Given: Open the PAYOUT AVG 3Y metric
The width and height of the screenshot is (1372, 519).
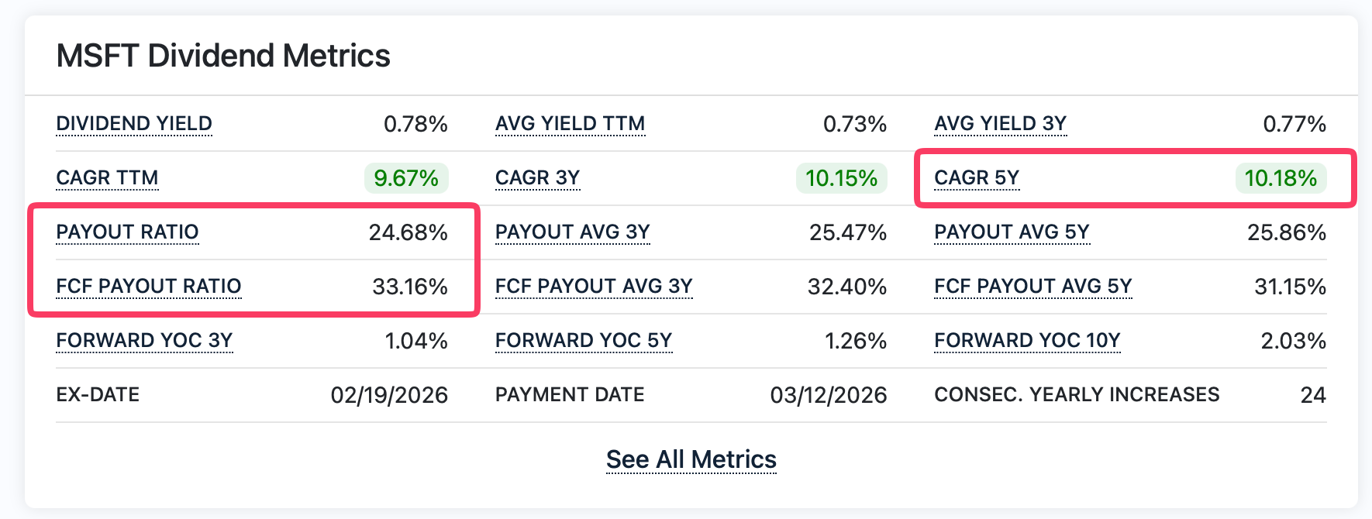Looking at the screenshot, I should tap(572, 232).
